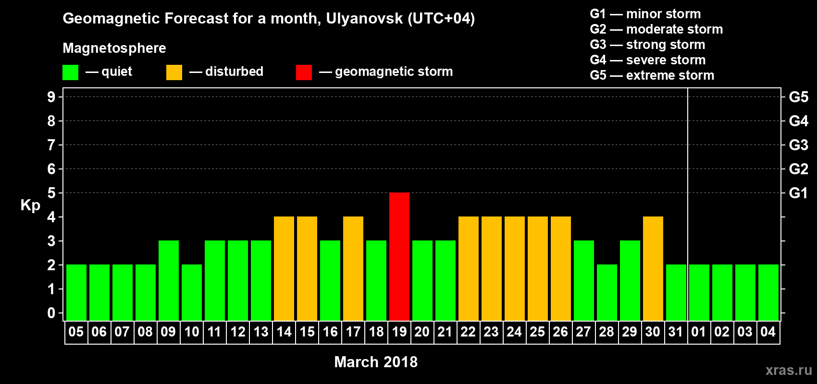Click the Kp axis label
Screen dimensions: 817x384
(x=30, y=205)
